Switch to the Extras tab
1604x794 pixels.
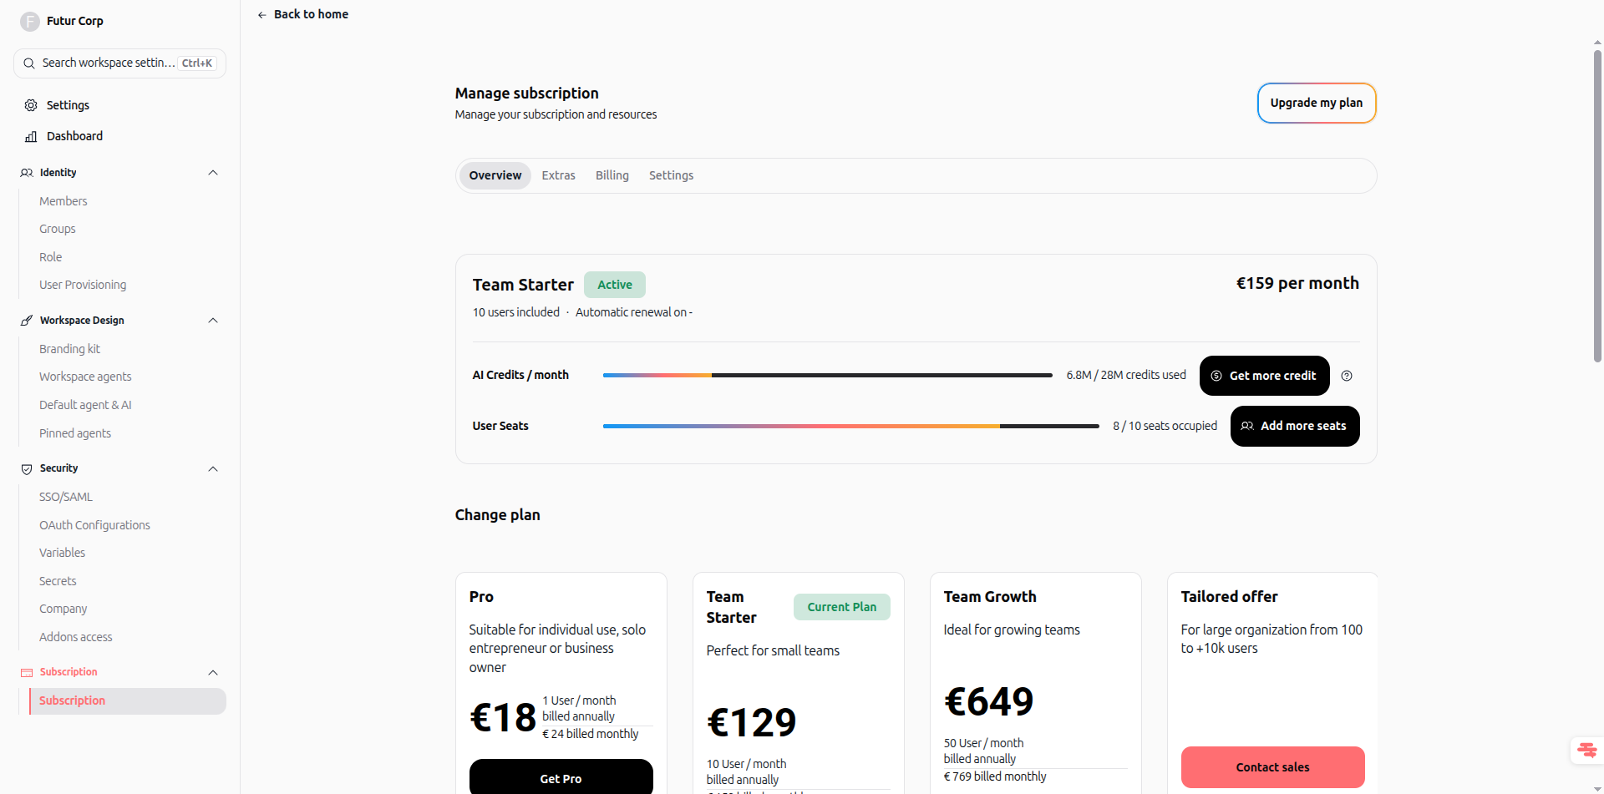click(x=558, y=175)
